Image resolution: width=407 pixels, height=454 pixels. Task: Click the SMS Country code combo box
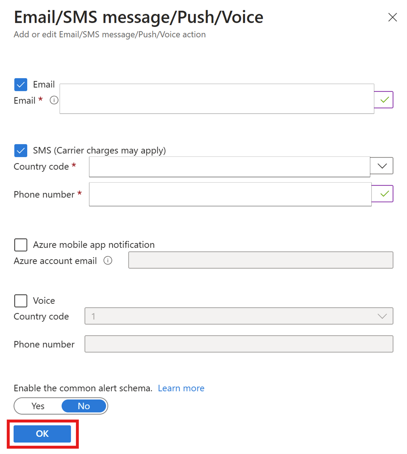point(229,167)
